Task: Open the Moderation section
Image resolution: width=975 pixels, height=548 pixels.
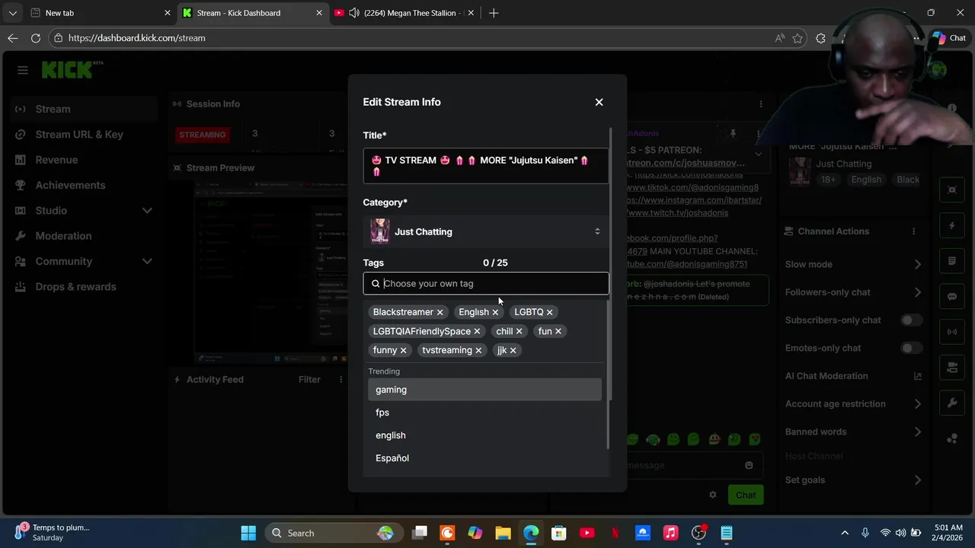Action: pos(84,236)
